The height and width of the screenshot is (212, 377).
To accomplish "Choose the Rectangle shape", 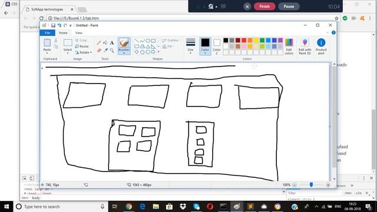I will tap(153, 41).
